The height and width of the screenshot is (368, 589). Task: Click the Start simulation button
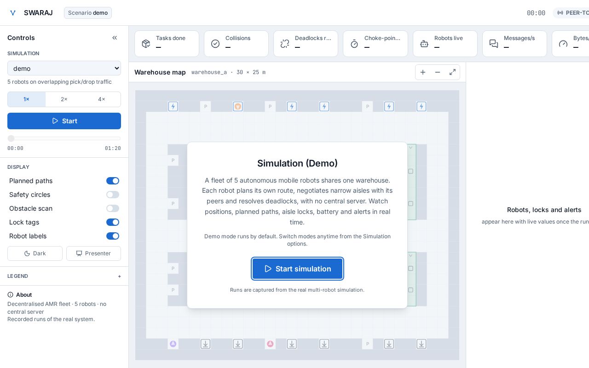(297, 269)
